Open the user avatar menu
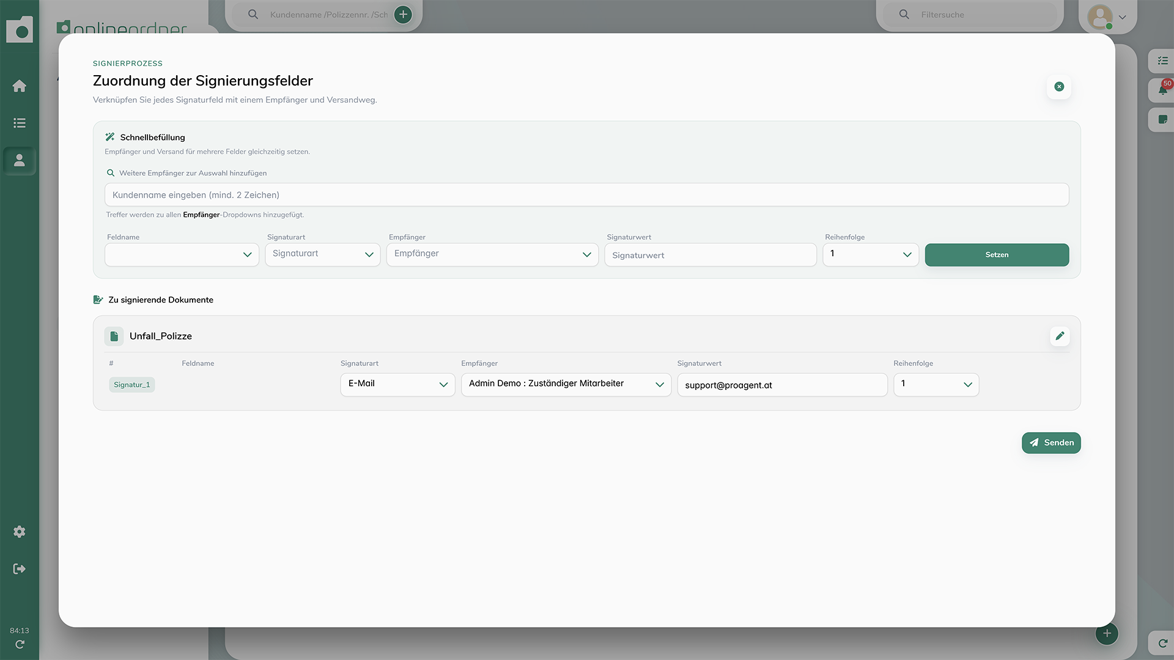 point(1100,16)
